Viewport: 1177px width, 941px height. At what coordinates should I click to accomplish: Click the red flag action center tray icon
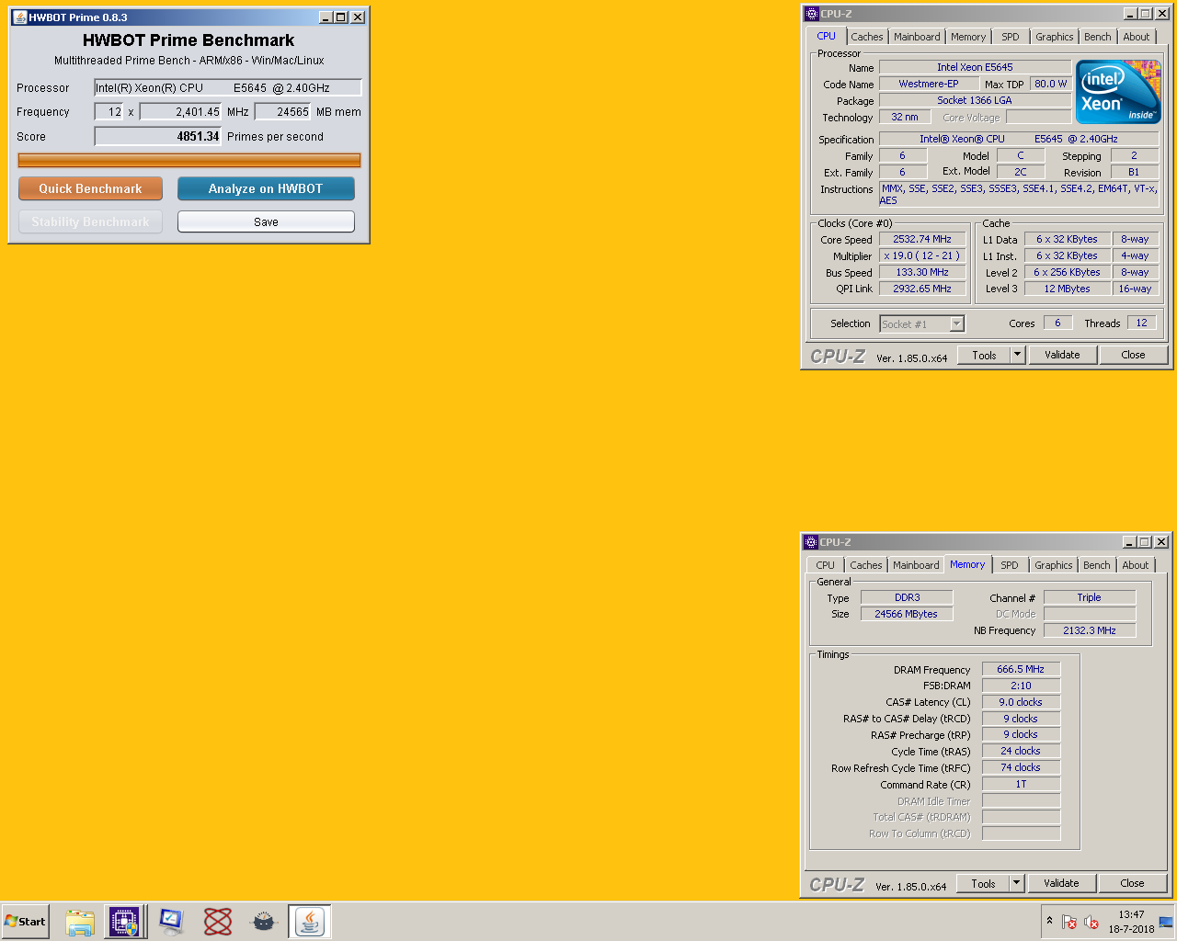[x=1069, y=922]
